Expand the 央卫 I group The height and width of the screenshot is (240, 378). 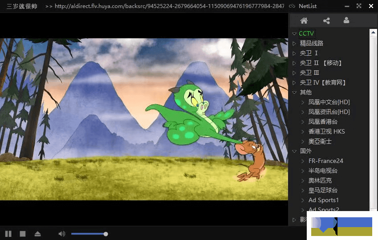pos(294,53)
